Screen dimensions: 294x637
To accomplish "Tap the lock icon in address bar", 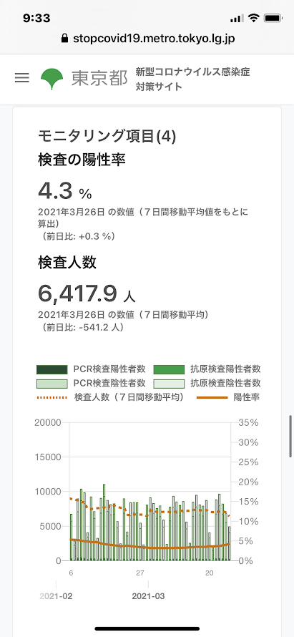I will [x=64, y=38].
